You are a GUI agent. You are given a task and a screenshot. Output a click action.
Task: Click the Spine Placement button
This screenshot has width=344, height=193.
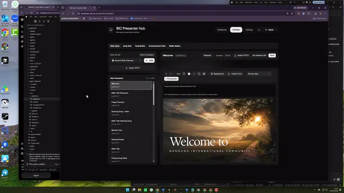tap(147, 55)
